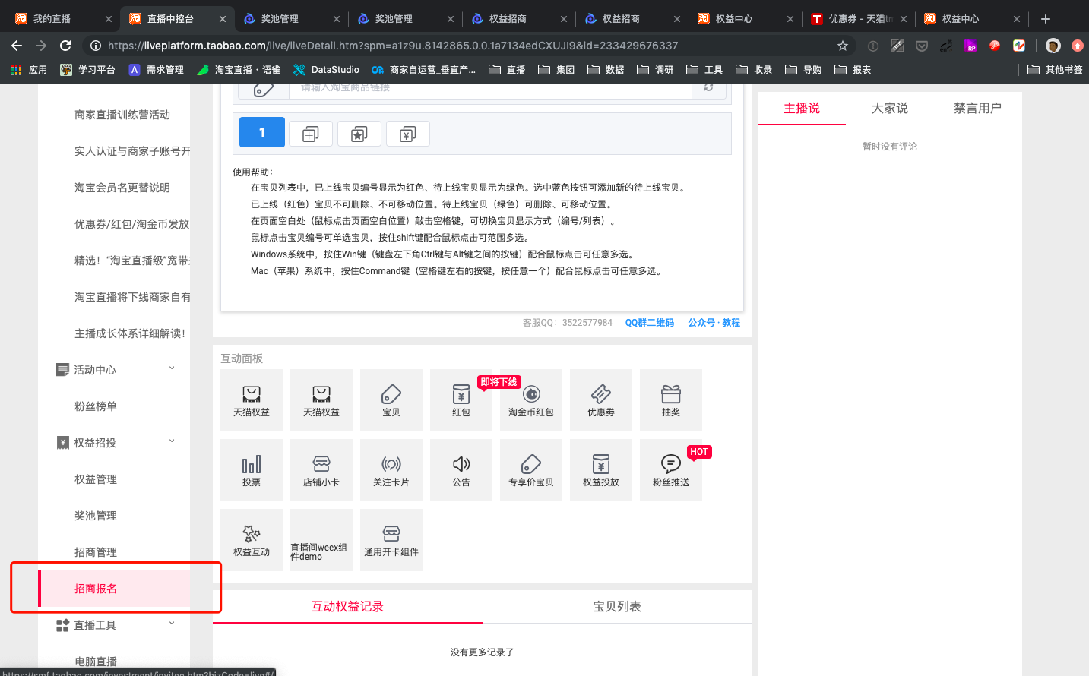Open the 宝贝 panel item
1089x676 pixels.
[391, 400]
